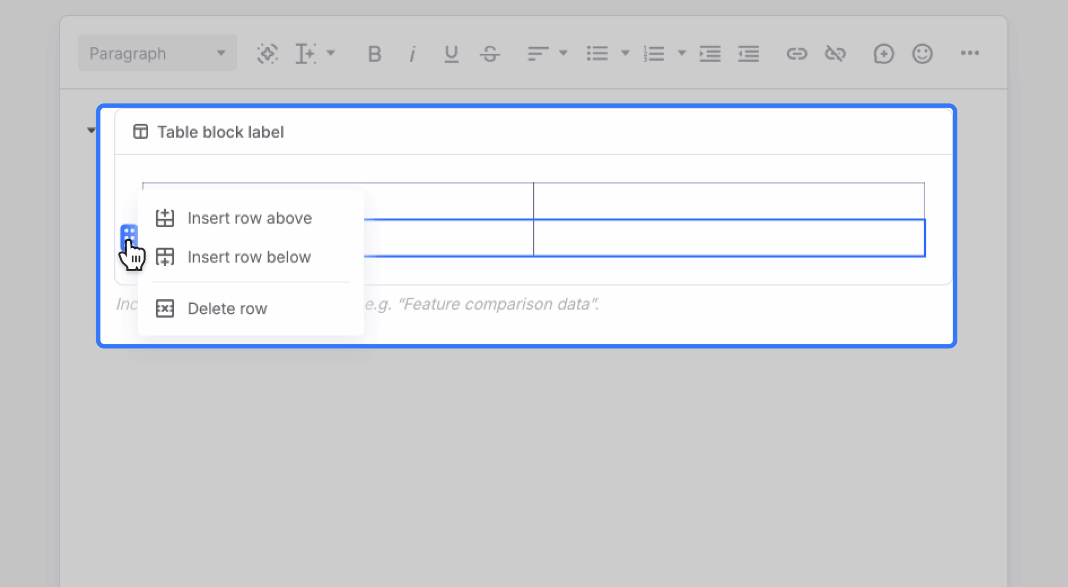The height and width of the screenshot is (587, 1068).
Task: Decrease indent of the paragraph
Action: [748, 53]
